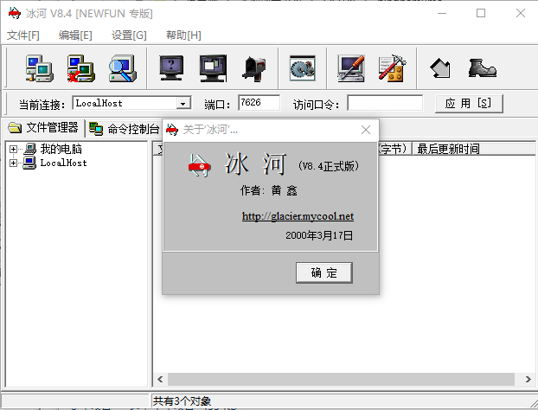Expand the LocalHost tree node

(13, 163)
